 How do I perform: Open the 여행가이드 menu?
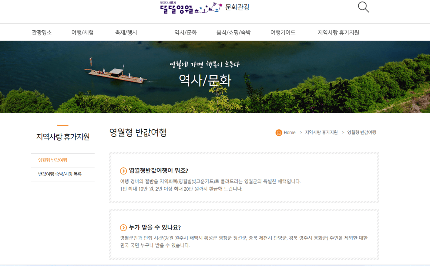click(x=283, y=32)
